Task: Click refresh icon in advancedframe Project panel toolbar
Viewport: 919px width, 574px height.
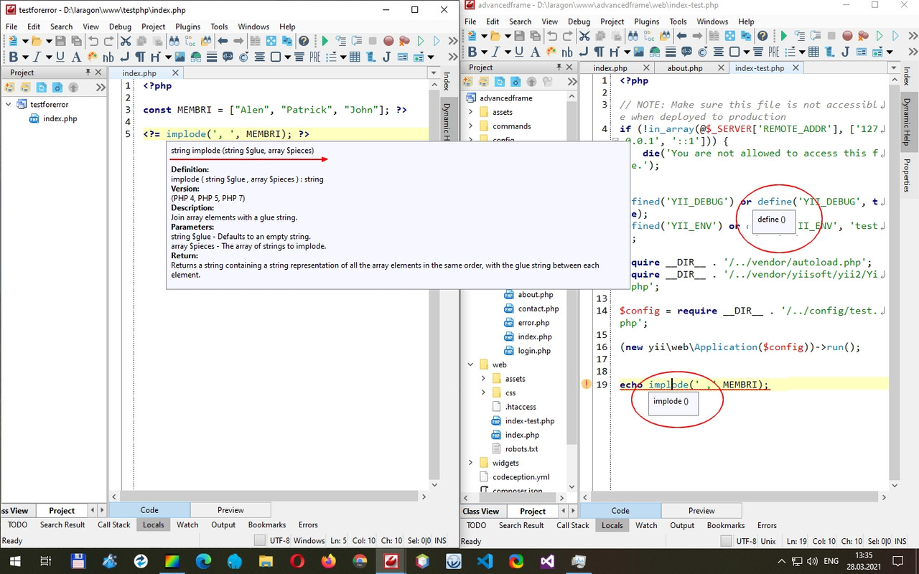Action: 500,82
